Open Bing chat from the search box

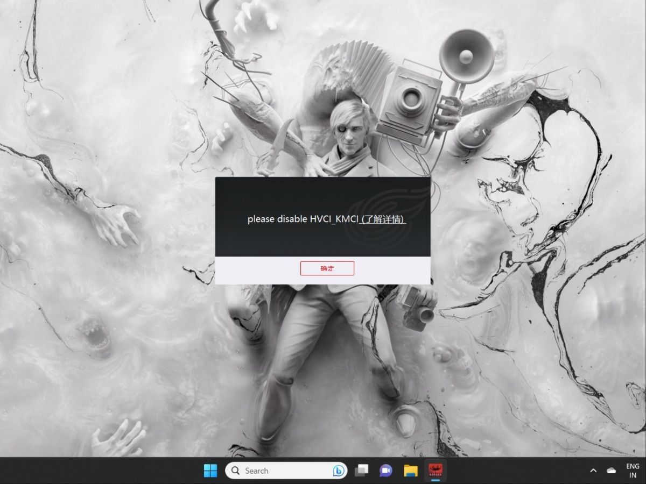(x=339, y=471)
